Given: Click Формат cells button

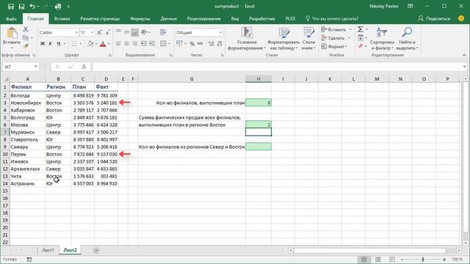Looking at the screenshot, I should click(334, 46).
